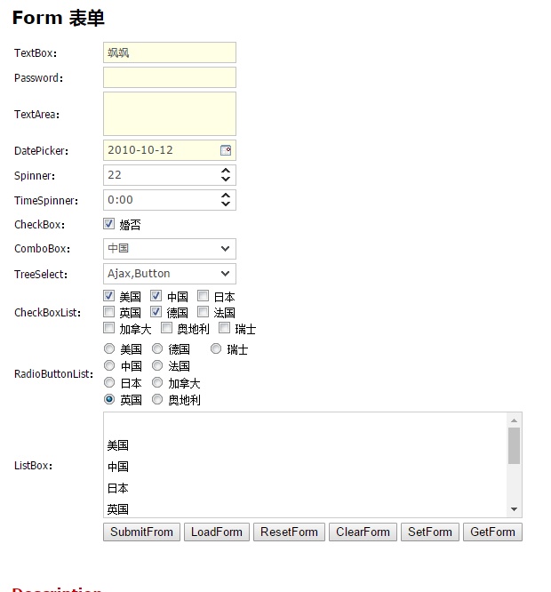Click the ClearForm button
The image size is (551, 592).
363,532
